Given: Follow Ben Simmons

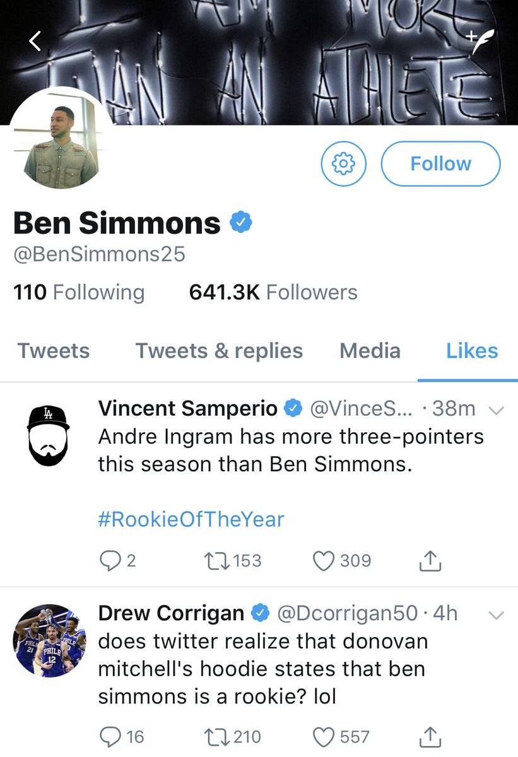Looking at the screenshot, I should pos(440,164).
